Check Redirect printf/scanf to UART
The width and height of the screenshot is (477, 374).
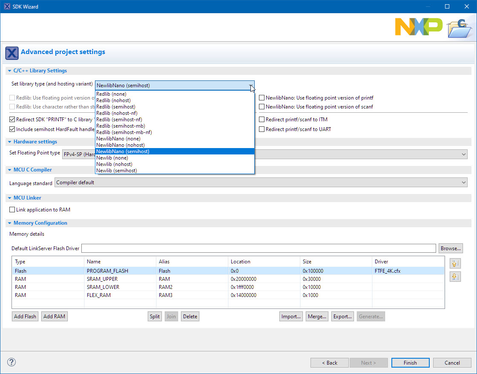coord(262,129)
